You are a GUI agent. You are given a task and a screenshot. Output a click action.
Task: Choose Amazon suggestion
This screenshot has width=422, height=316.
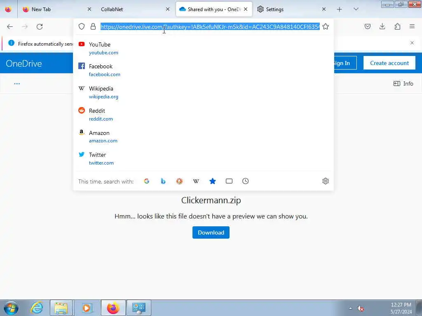click(204, 137)
